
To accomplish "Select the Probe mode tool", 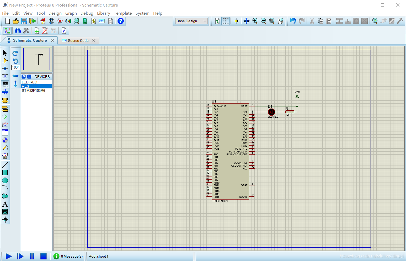I will tap(5, 148).
